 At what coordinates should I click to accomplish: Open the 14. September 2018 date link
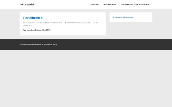(x=55, y=23)
